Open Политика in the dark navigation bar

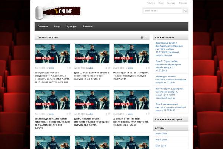point(43,26)
